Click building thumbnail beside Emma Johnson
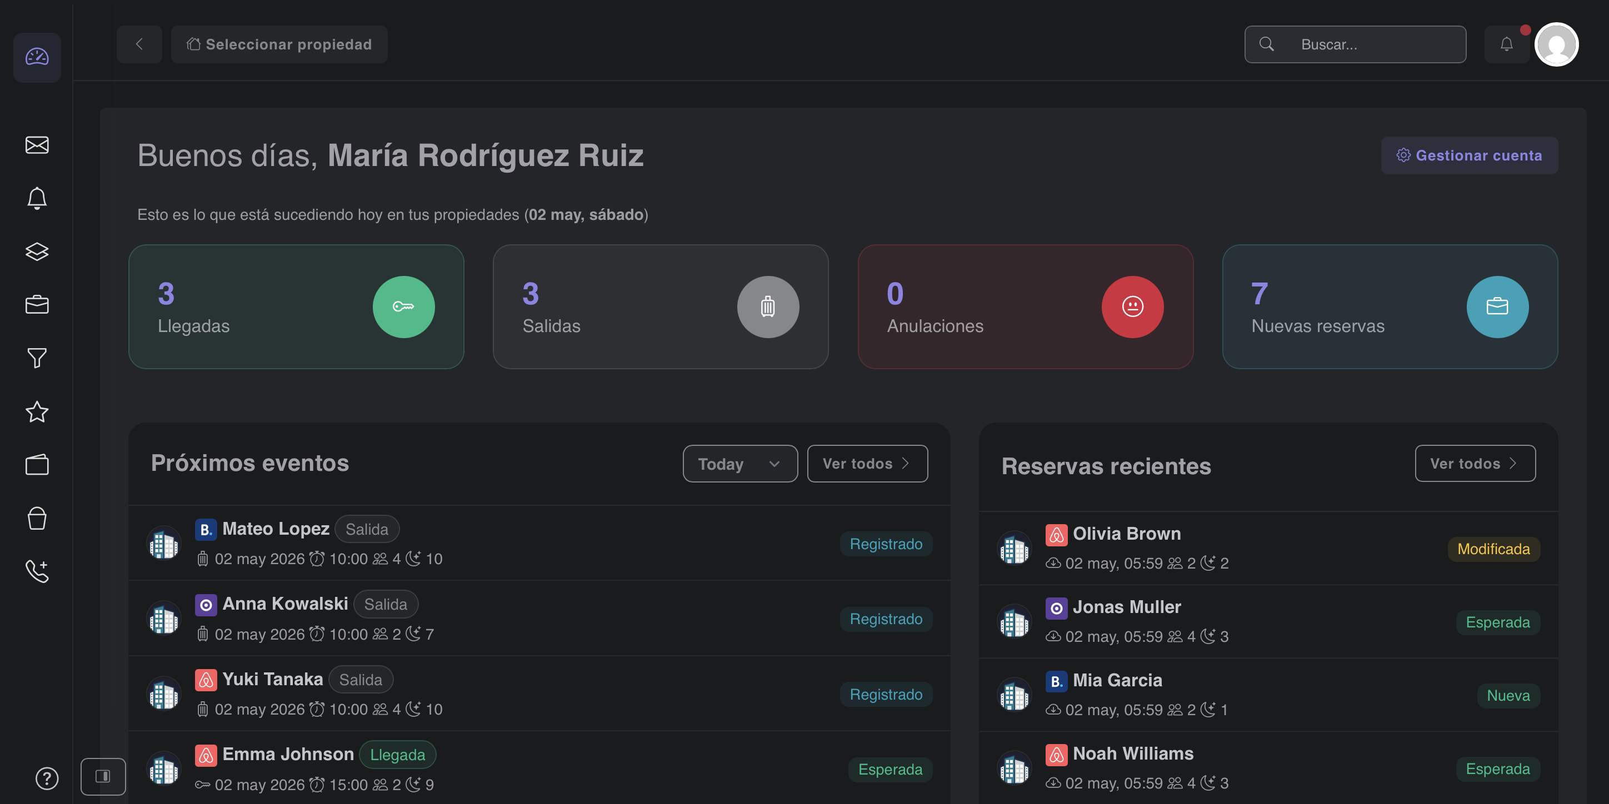Viewport: 1609px width, 804px height. coord(164,769)
